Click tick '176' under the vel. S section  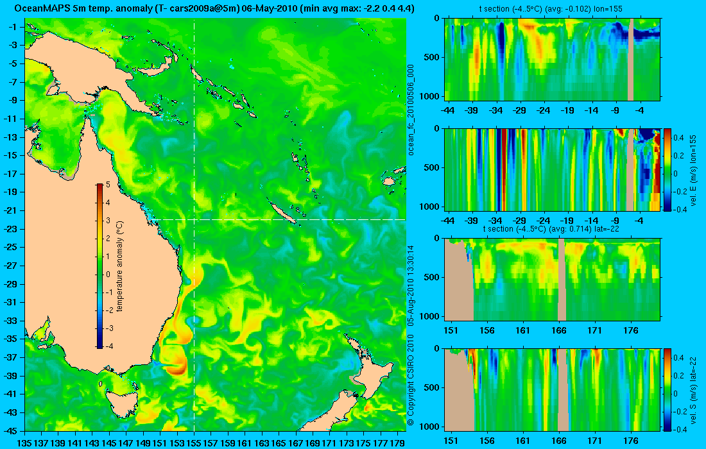(631, 441)
